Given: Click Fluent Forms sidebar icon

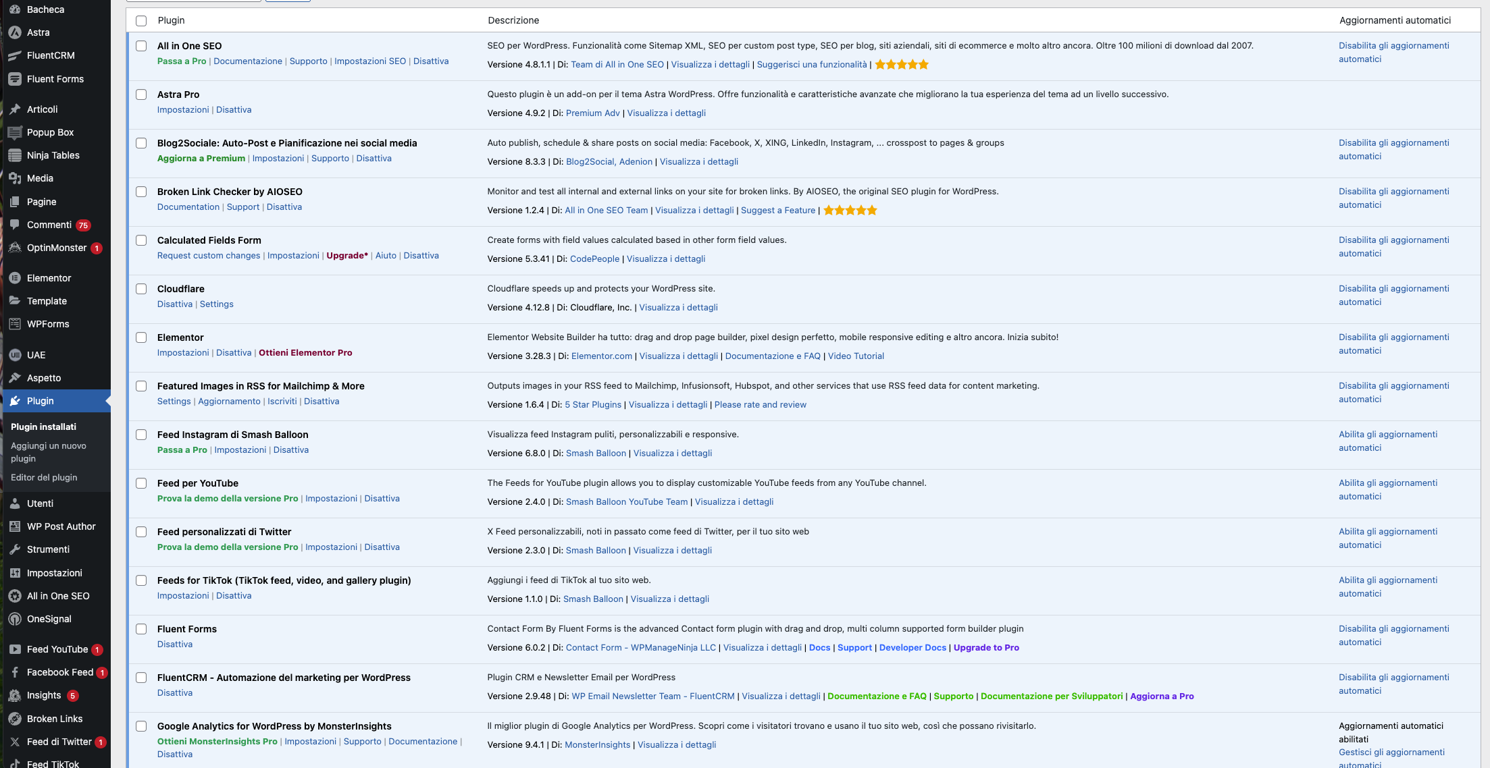Looking at the screenshot, I should click(15, 79).
